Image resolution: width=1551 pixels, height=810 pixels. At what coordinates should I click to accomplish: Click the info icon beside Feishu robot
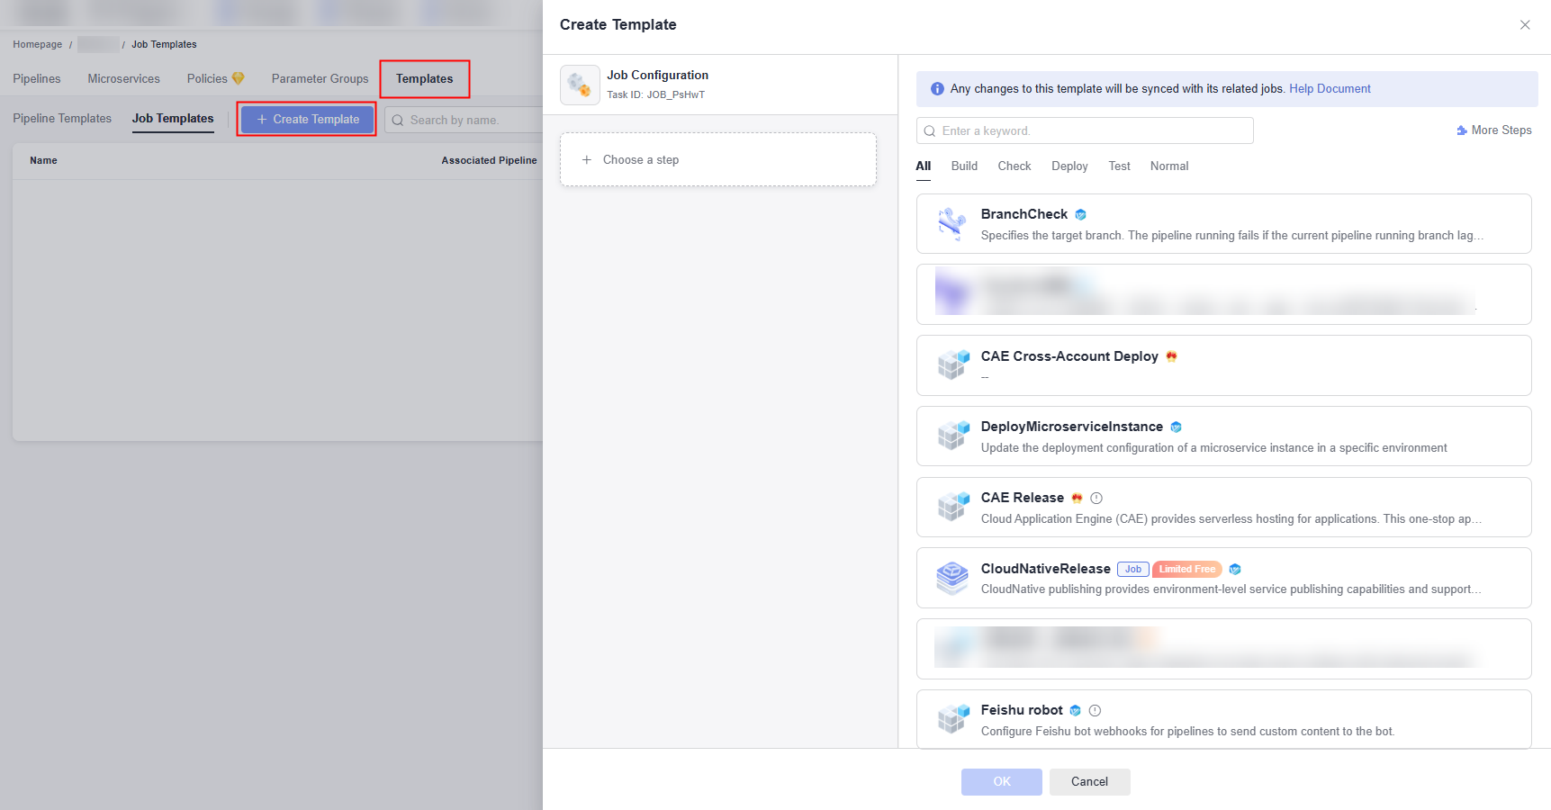(x=1095, y=711)
